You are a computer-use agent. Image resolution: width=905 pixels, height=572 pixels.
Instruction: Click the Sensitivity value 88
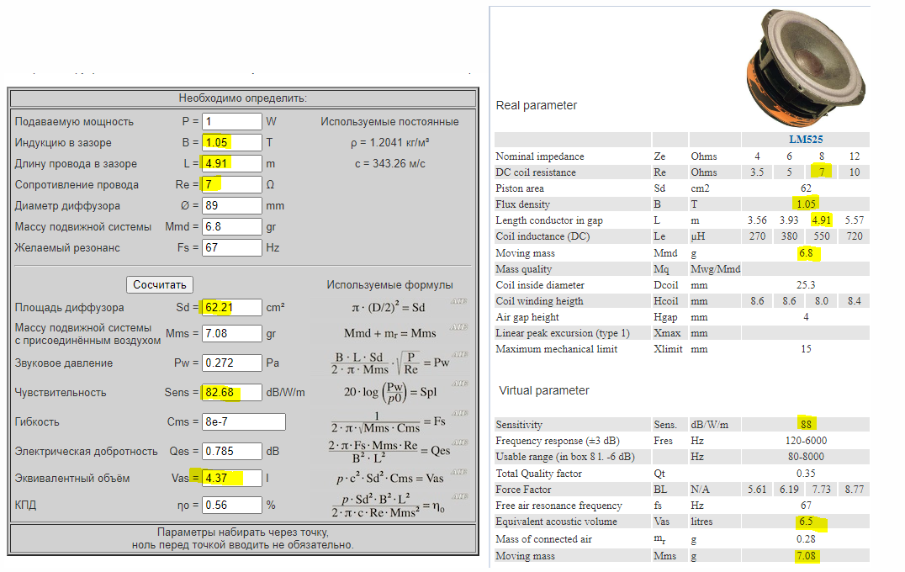click(806, 424)
